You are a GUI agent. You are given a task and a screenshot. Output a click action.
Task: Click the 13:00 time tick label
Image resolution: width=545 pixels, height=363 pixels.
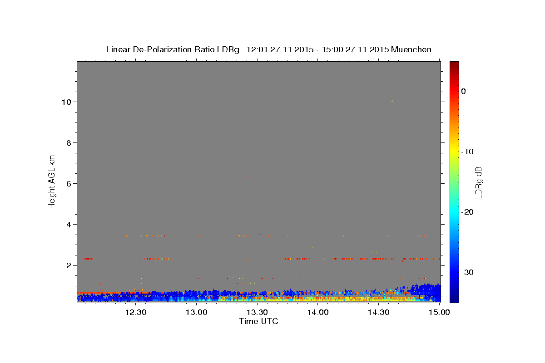point(197,312)
